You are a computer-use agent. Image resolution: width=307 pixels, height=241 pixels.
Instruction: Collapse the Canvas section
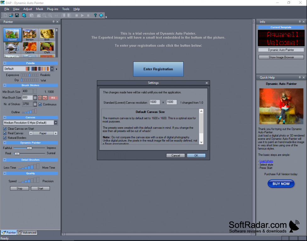pyautogui.click(x=5, y=117)
